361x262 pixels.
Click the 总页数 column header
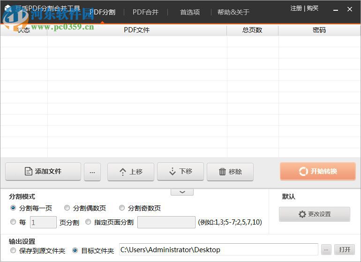pos(252,30)
